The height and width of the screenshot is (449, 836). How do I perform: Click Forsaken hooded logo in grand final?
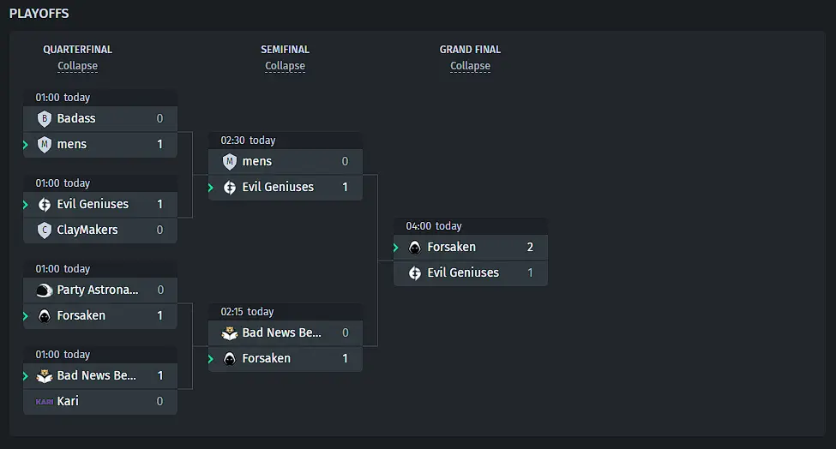coord(415,247)
